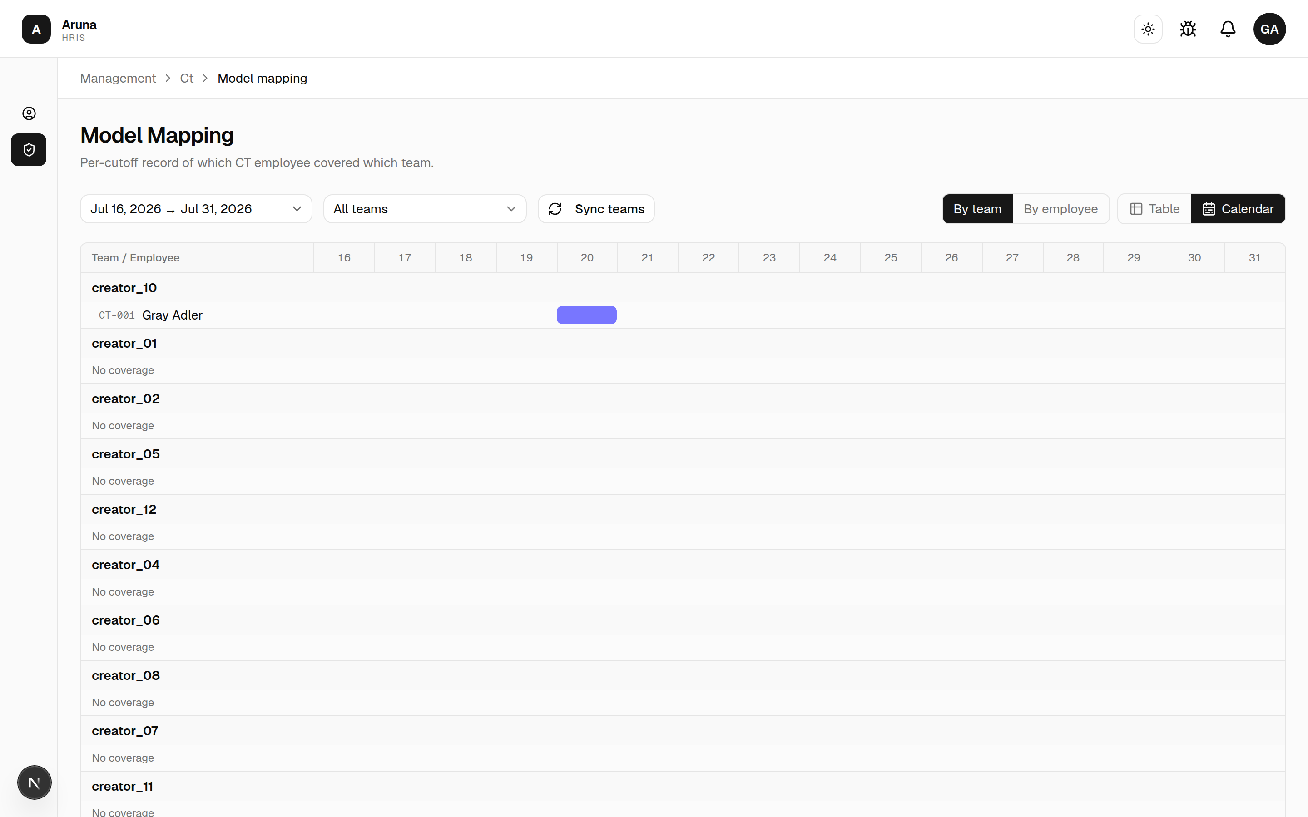Toggle the light theme sun icon

(1148, 29)
